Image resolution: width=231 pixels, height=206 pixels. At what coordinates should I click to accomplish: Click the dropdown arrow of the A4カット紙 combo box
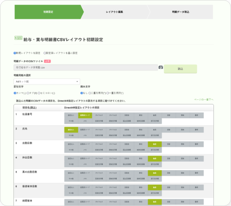pos(77,82)
